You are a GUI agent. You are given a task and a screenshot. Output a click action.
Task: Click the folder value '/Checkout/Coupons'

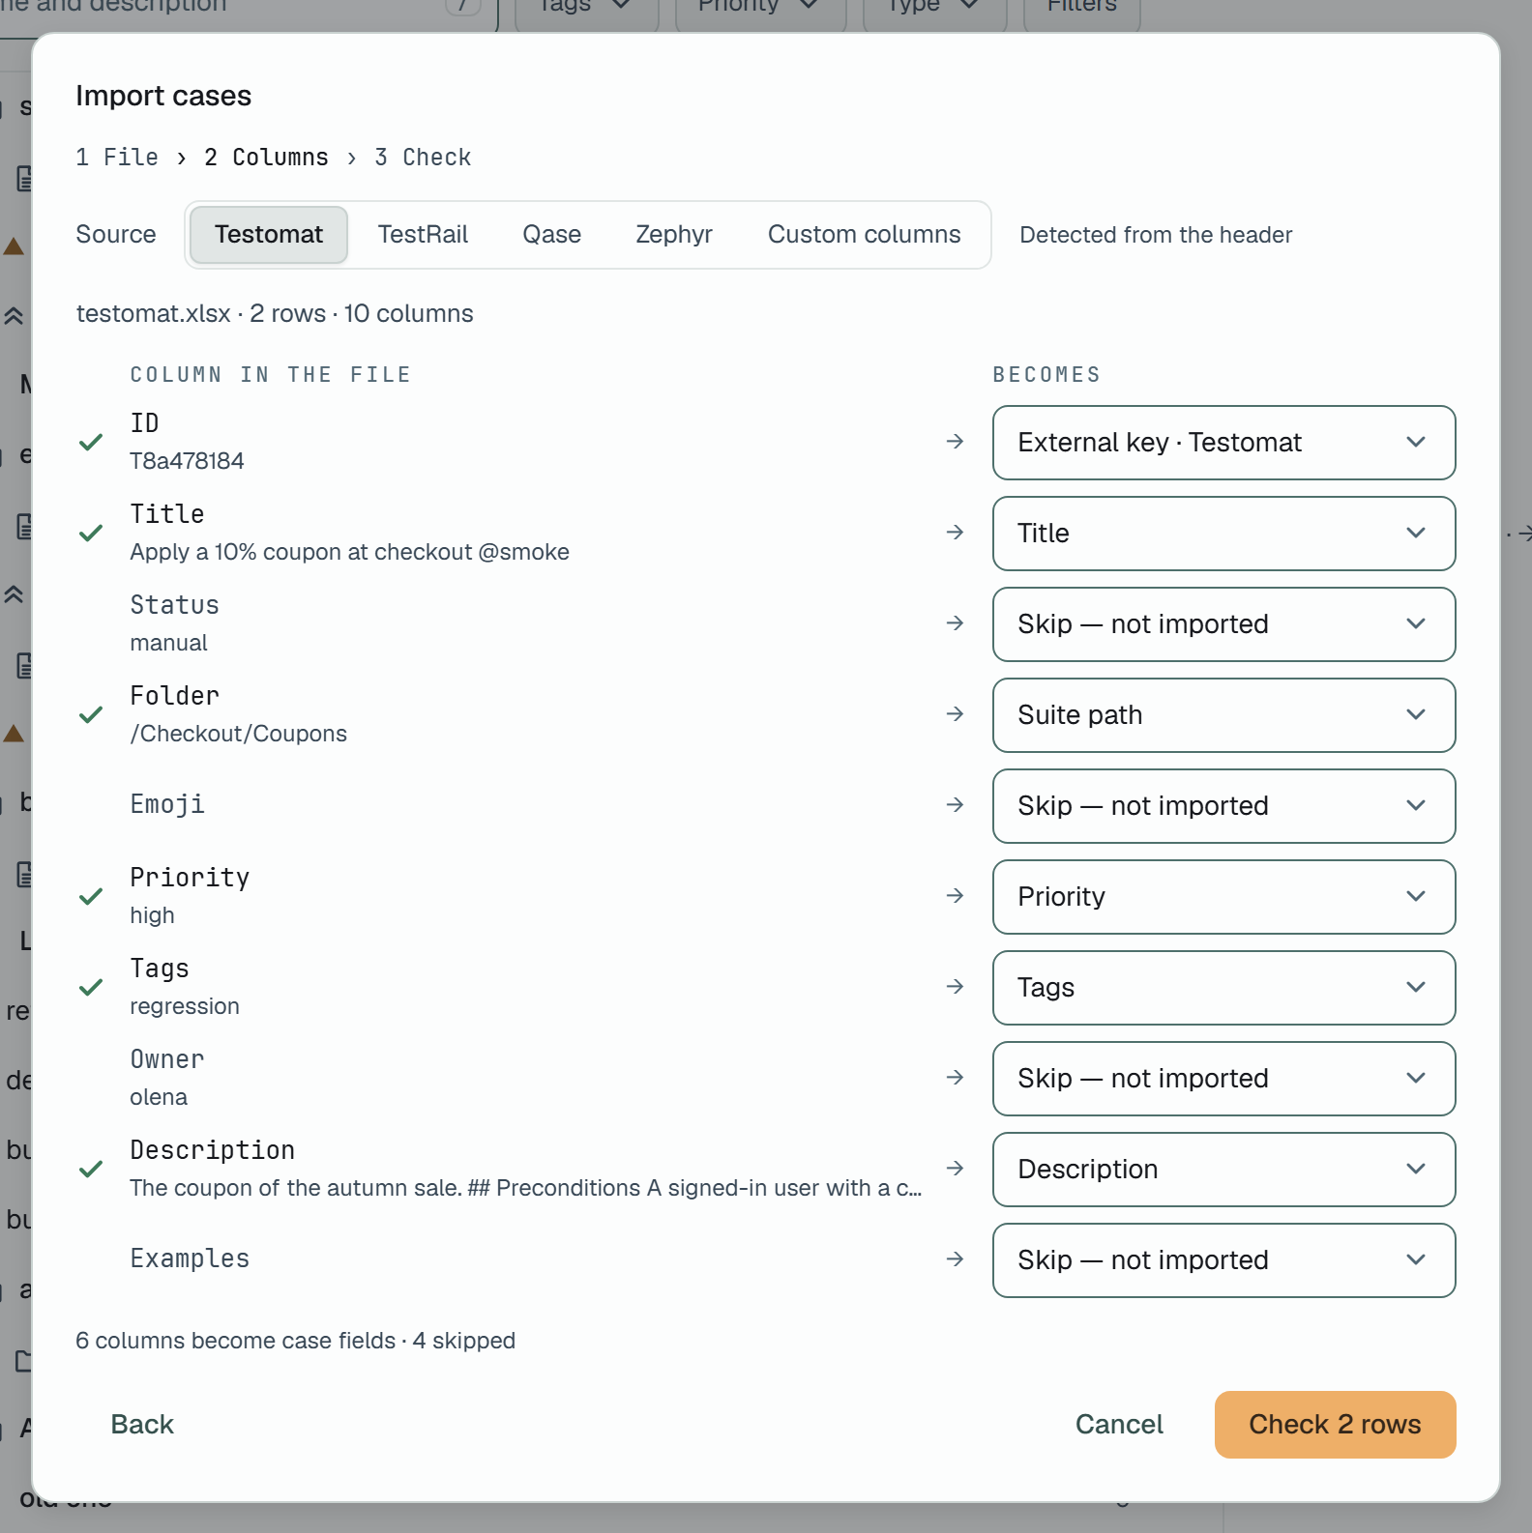[x=238, y=734]
